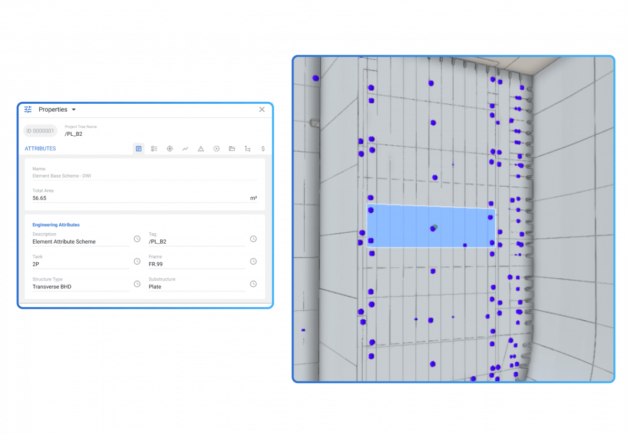
Task: View hierarchy using the tree structure icon
Action: click(x=247, y=148)
